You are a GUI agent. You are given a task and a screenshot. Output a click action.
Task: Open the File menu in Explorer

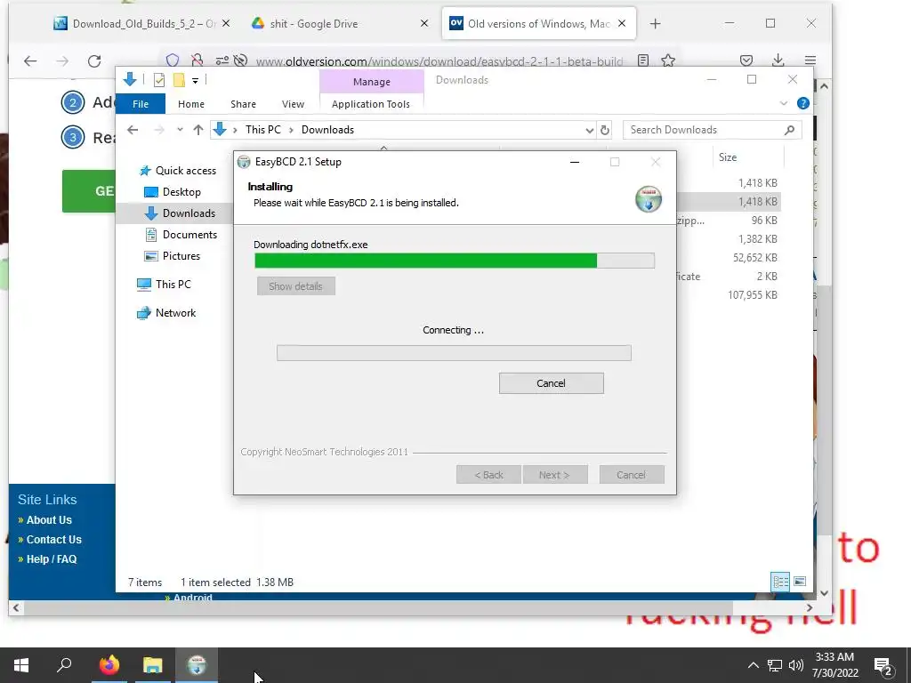pos(141,104)
